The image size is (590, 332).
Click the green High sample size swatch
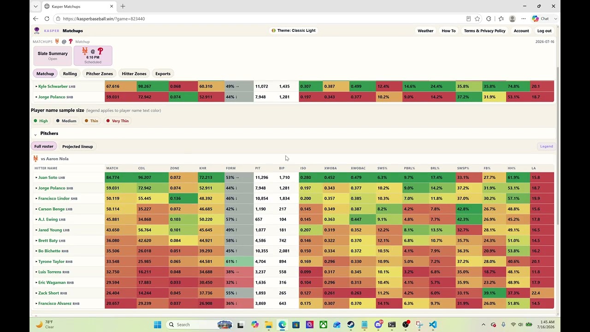click(35, 121)
